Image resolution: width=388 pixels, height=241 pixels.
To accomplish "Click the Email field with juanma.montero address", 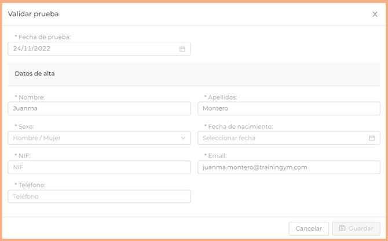I will [288, 167].
